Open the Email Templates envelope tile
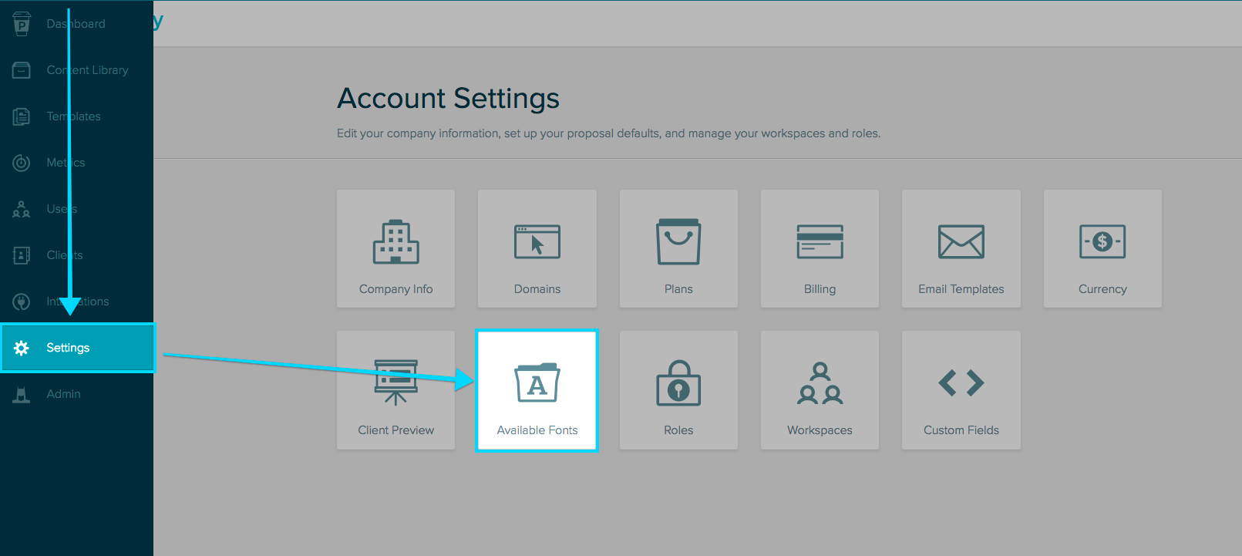 961,249
